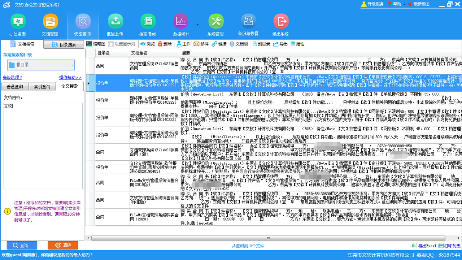The image size is (462, 260).
Task: Click the 退出系统 exit icon
Action: point(280,24)
